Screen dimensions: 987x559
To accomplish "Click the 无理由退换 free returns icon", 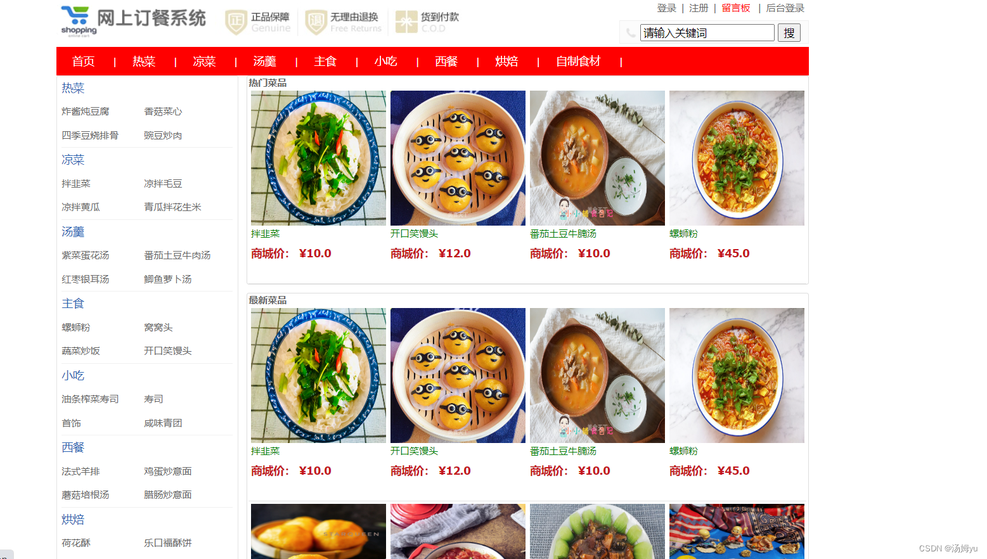I will point(316,22).
